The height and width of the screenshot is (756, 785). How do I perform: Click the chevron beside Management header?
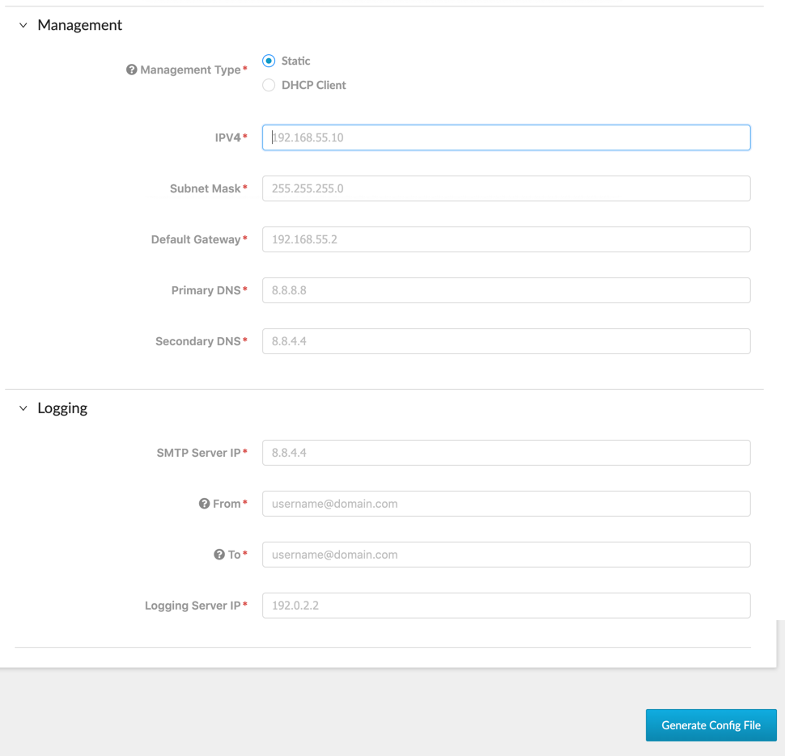point(22,25)
